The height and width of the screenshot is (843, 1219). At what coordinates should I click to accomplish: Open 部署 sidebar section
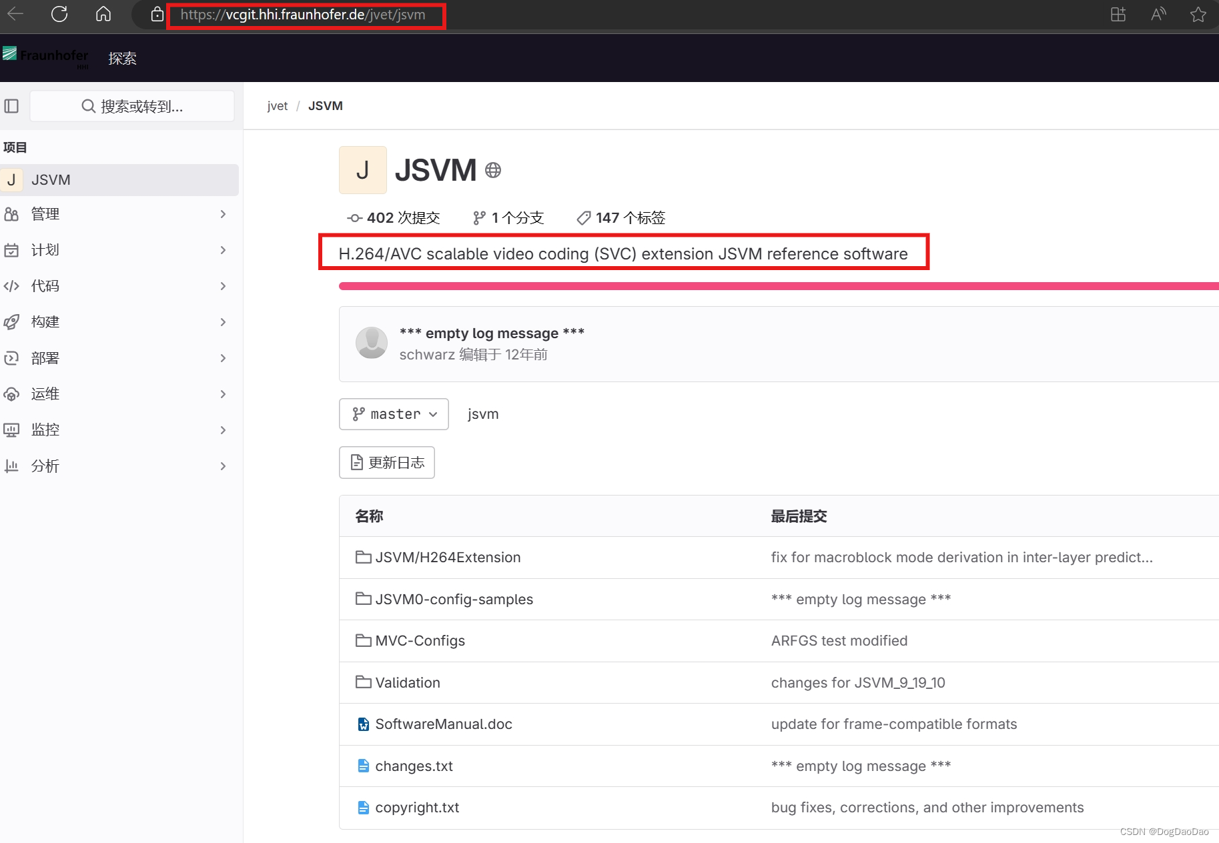[119, 358]
